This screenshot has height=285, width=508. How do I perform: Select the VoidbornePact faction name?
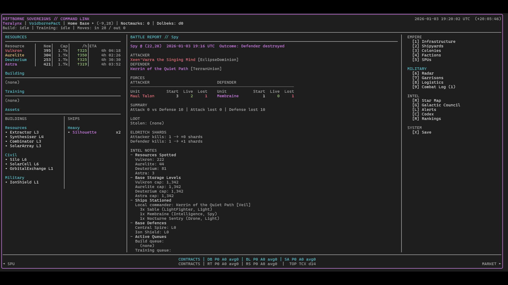(45, 23)
